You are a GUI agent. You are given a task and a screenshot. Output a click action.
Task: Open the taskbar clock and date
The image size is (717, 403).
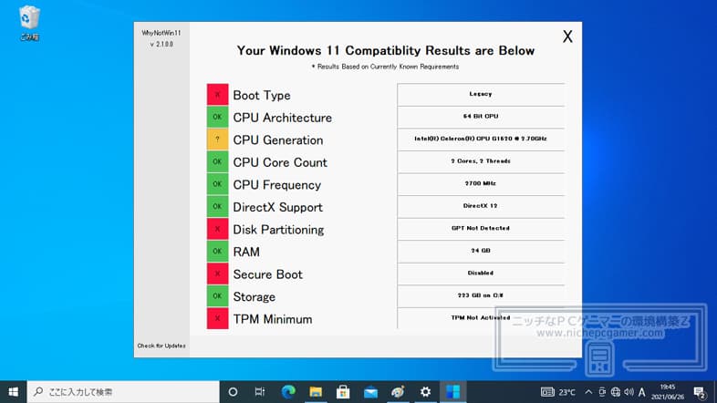pos(668,392)
